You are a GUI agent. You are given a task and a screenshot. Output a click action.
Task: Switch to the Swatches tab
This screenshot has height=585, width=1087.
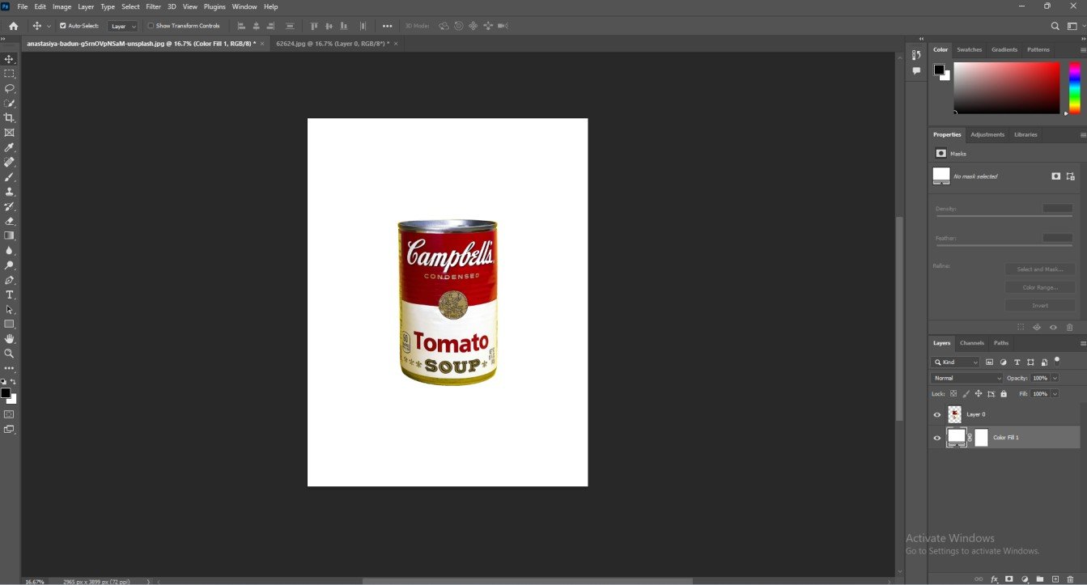pyautogui.click(x=969, y=50)
